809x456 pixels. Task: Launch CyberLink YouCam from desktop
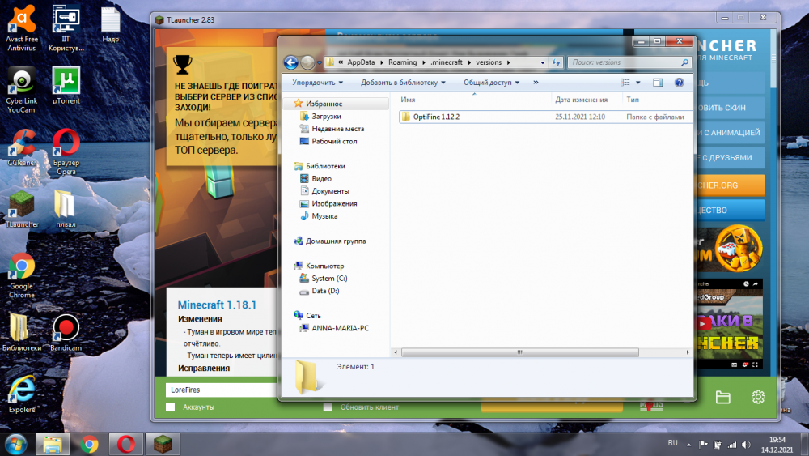(22, 90)
